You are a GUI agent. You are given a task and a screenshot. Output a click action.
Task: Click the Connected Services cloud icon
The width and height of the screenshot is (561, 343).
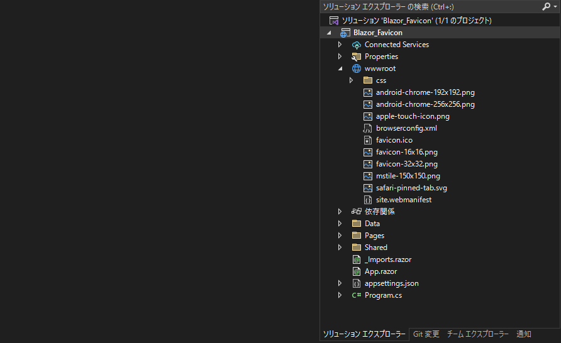click(x=357, y=45)
